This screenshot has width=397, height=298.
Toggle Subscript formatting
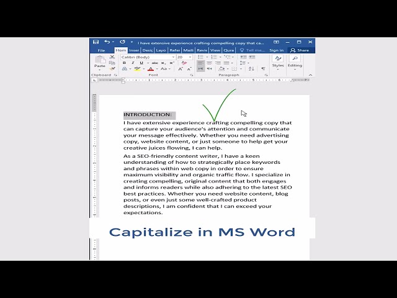click(x=163, y=63)
